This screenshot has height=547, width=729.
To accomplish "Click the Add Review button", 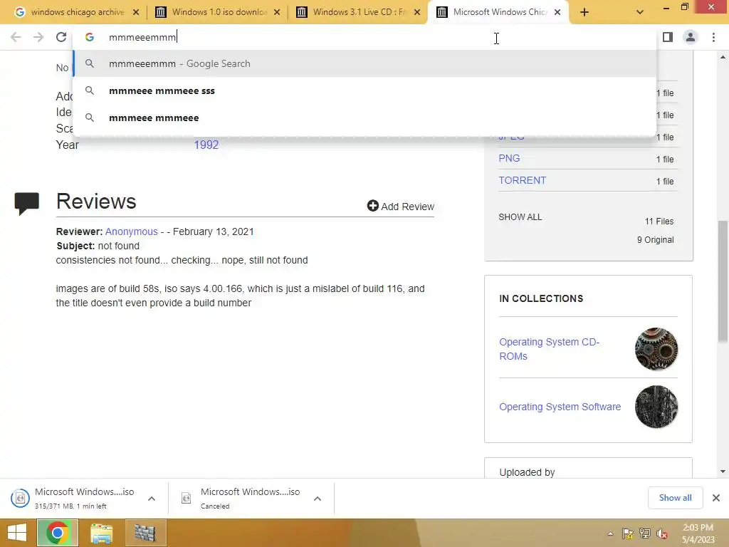I will click(400, 206).
